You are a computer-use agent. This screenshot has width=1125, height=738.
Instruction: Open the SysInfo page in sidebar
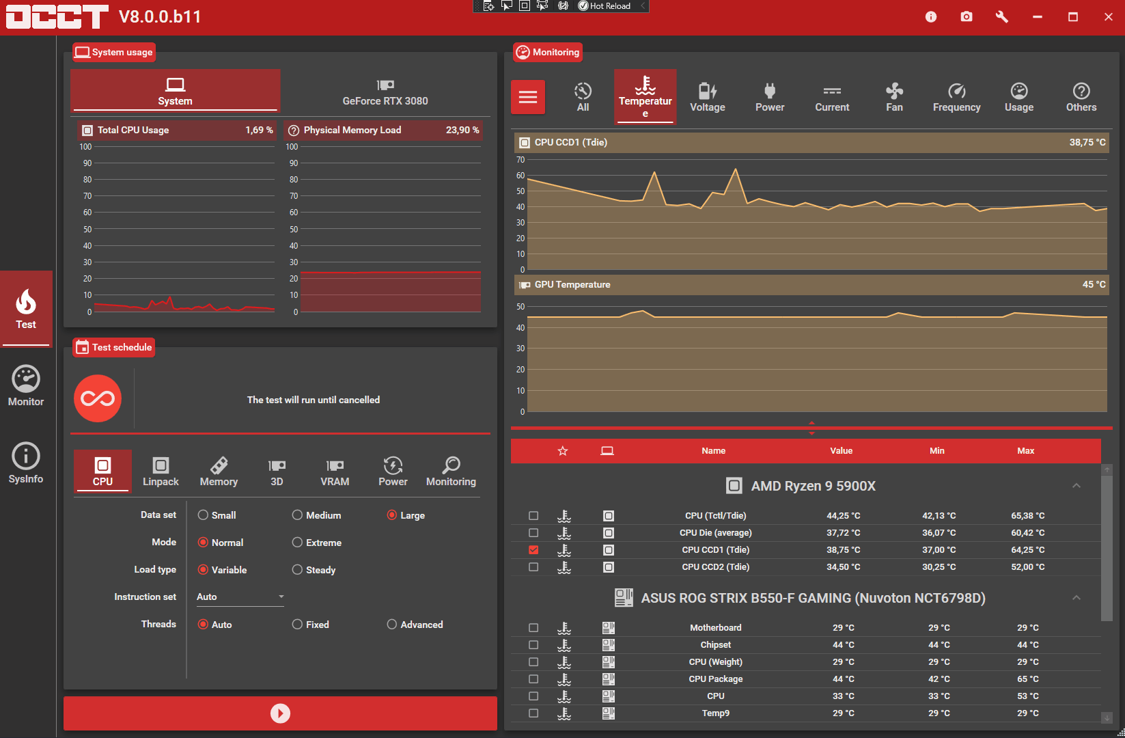[26, 463]
